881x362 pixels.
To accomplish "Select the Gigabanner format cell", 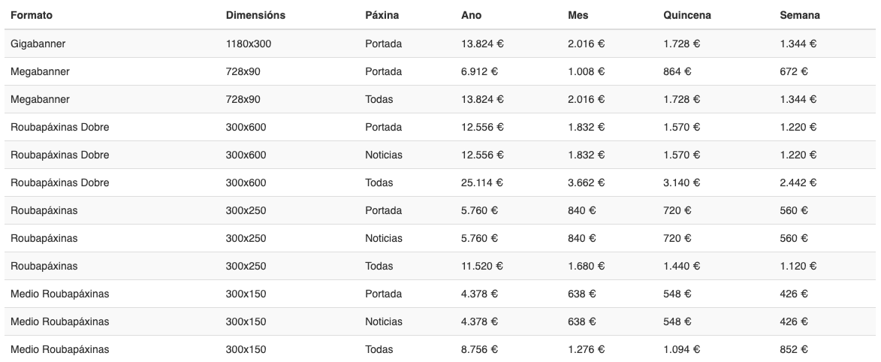I will click(38, 44).
